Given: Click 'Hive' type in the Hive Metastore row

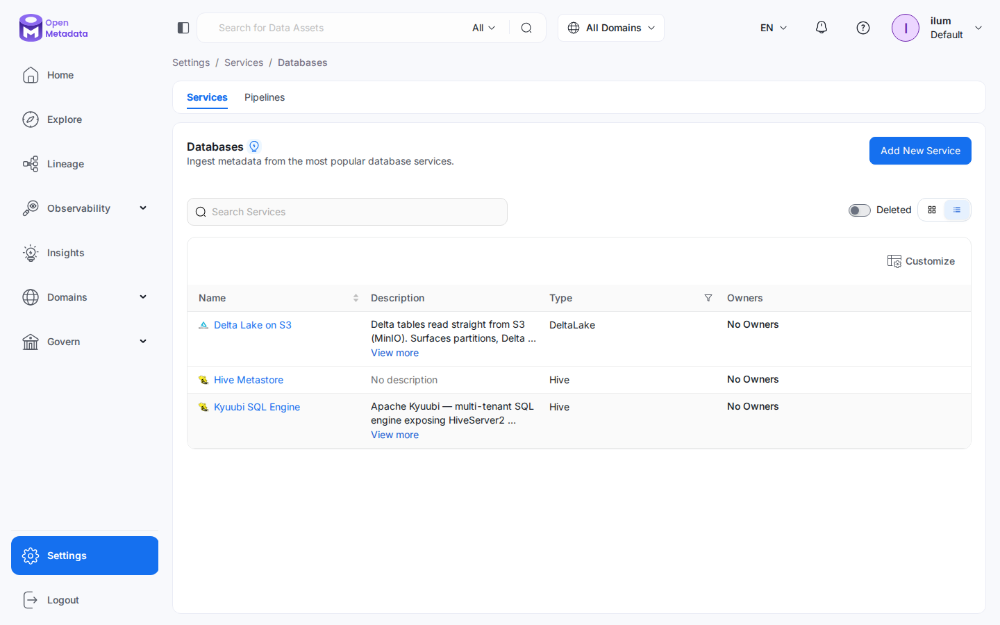Looking at the screenshot, I should click(559, 380).
